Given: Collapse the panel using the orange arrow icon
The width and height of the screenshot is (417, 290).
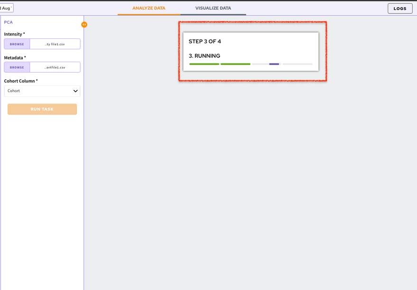Looking at the screenshot, I should click(x=84, y=25).
